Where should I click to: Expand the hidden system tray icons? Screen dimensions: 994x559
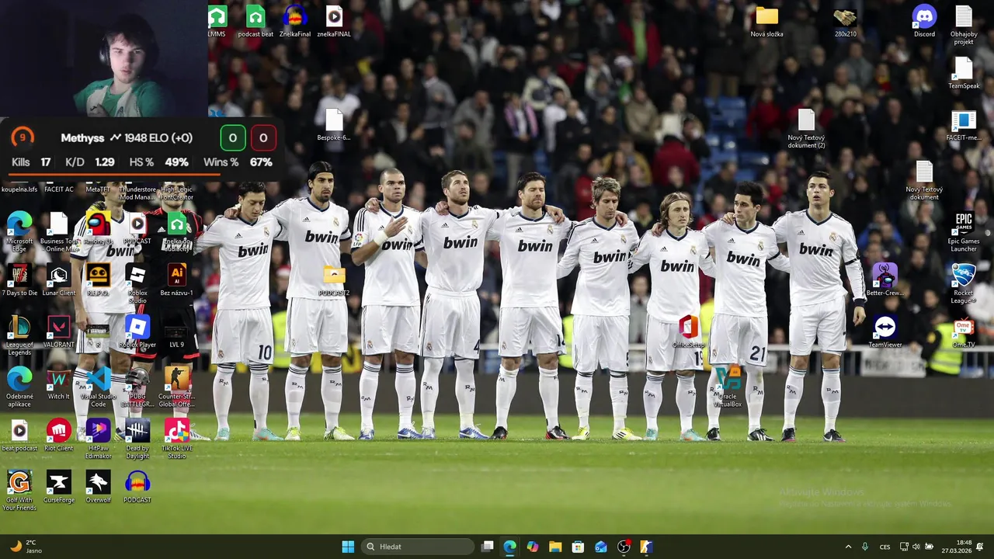848,547
